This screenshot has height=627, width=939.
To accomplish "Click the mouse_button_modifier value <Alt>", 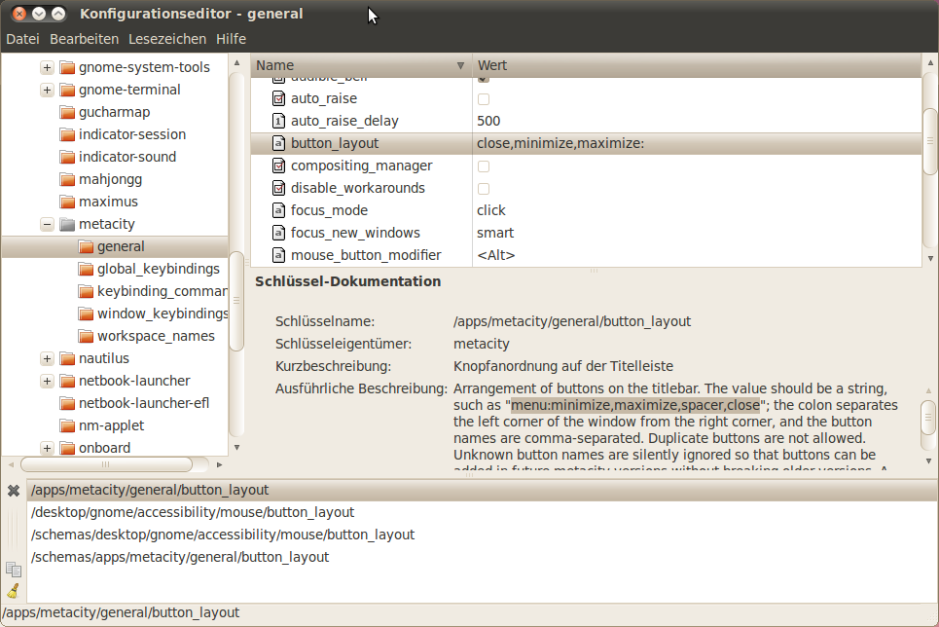I will [496, 255].
